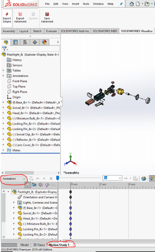Click the Export Simple icon
The width and height of the screenshot is (155, 252).
pos(7,18)
